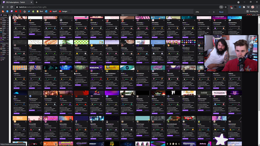Click the purple button on MAD TAYLOR card
The image size is (260, 146).
pyautogui.click(x=48, y=37)
